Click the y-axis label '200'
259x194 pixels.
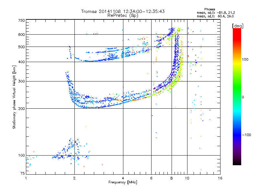click(x=21, y=109)
